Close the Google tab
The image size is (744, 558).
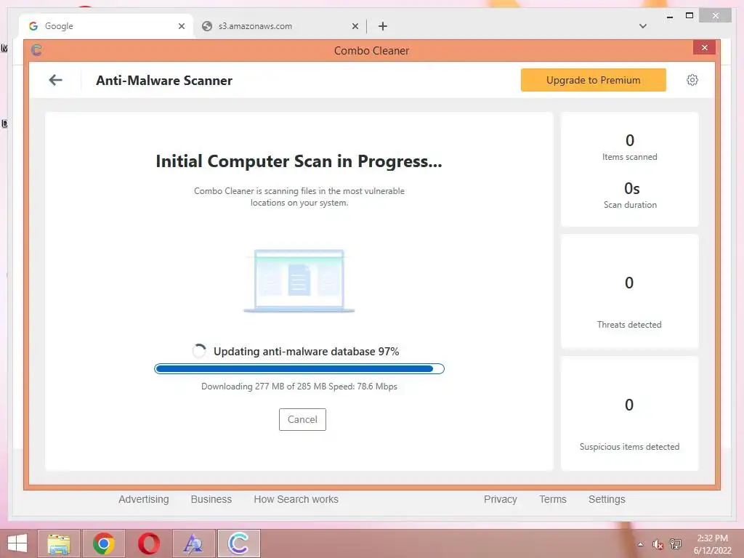coord(181,26)
